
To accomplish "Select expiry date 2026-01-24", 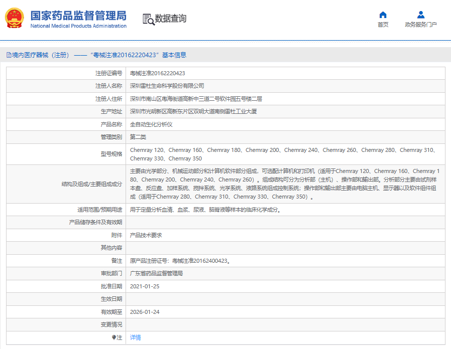I will 145,312.
